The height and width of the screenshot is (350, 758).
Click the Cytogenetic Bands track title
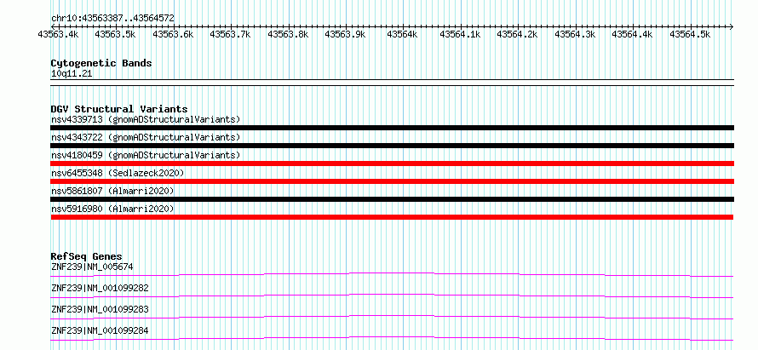tap(101, 63)
